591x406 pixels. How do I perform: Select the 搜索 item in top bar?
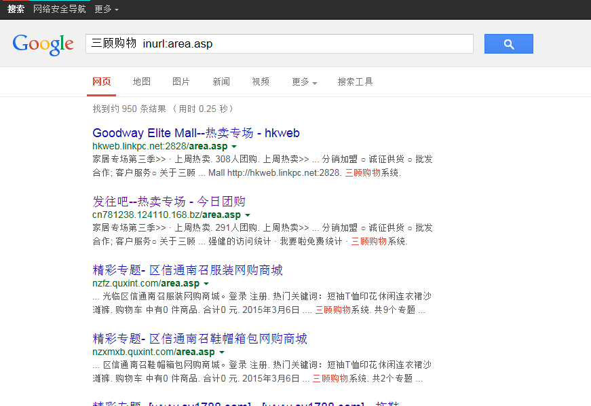[16, 9]
